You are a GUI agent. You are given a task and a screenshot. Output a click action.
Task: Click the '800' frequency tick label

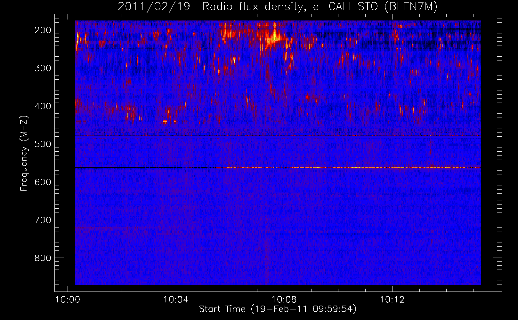(x=43, y=258)
